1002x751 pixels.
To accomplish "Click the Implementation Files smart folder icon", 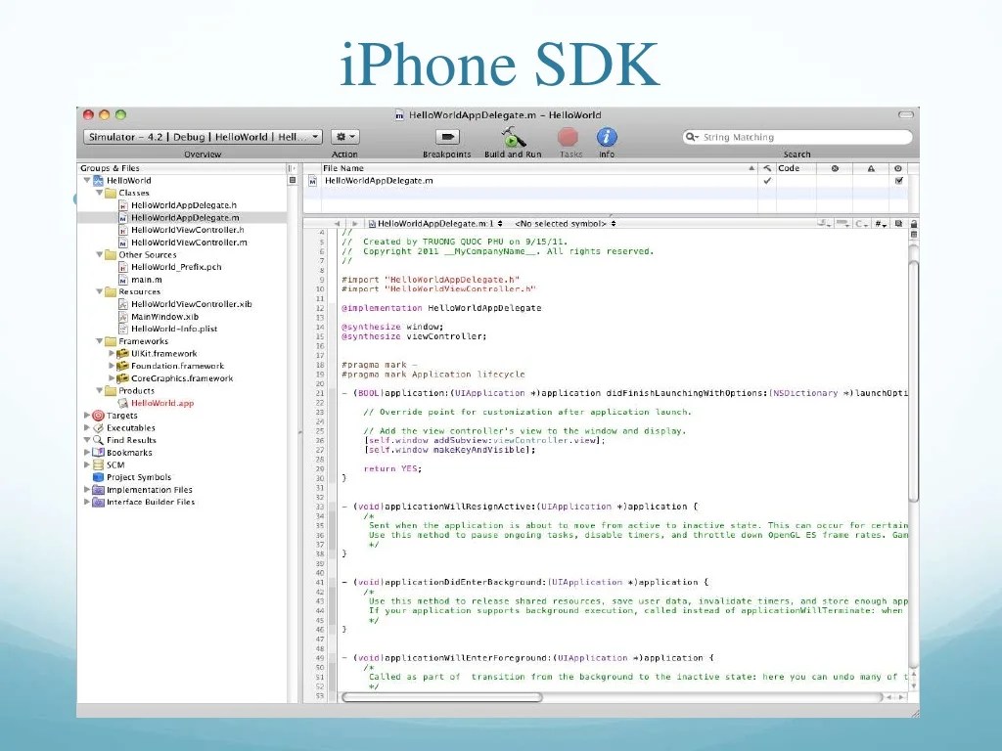I will (x=98, y=490).
